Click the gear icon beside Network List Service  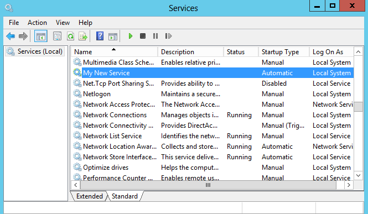77,135
